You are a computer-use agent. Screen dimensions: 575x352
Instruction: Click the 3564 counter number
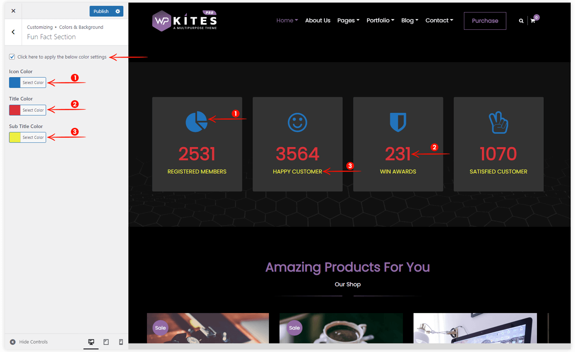point(297,154)
